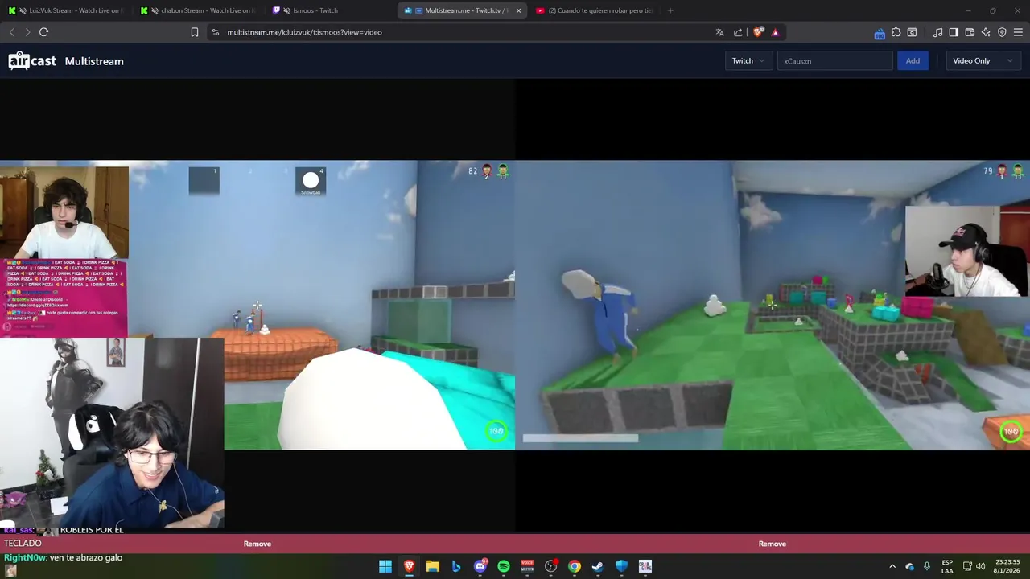1030x579 pixels.
Task: Click the Brave taskbar icon
Action: (x=409, y=566)
